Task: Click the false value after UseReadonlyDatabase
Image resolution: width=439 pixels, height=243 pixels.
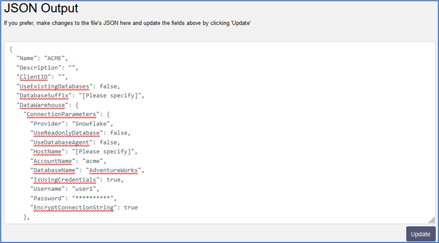Action: coord(120,133)
